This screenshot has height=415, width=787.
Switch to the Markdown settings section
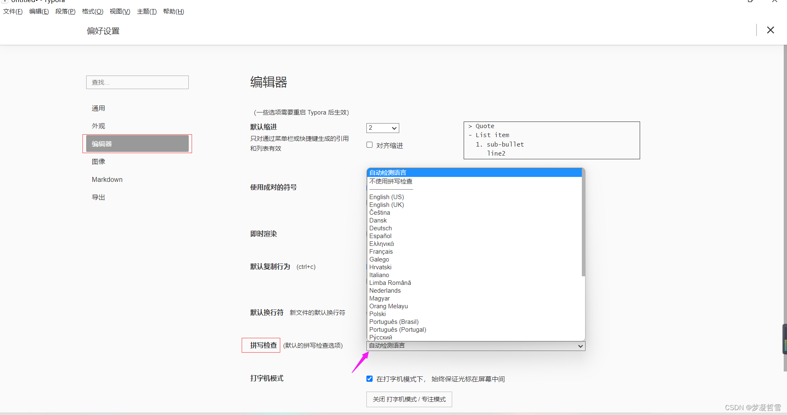click(x=107, y=179)
